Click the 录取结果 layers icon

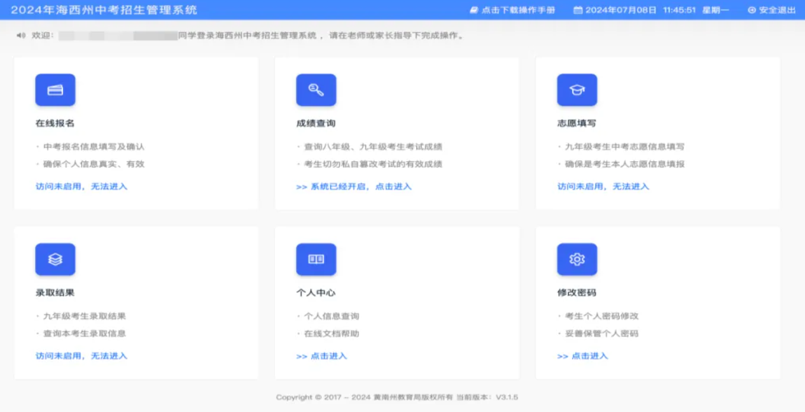(x=55, y=259)
